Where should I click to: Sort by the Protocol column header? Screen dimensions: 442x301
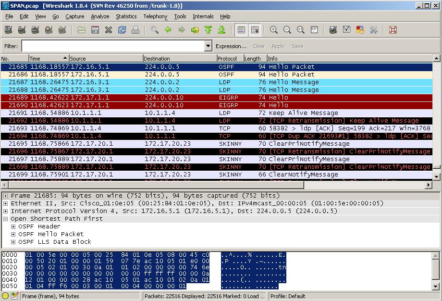230,59
